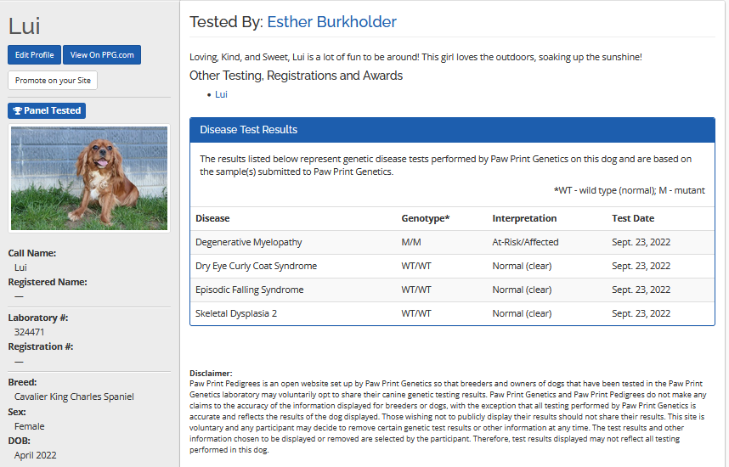Click the dog photo thumbnail
The height and width of the screenshot is (467, 729).
[x=88, y=178]
